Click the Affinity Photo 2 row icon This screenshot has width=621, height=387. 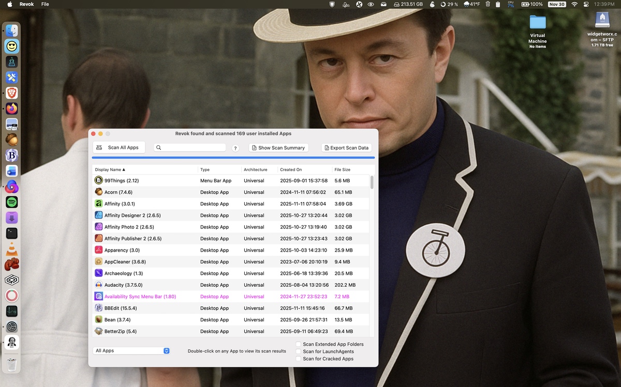click(x=98, y=227)
